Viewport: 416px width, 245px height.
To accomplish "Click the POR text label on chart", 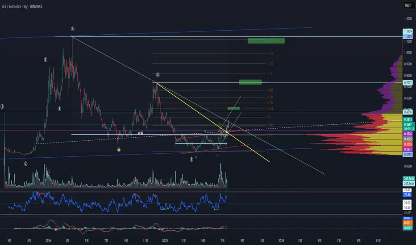I will tap(141, 133).
